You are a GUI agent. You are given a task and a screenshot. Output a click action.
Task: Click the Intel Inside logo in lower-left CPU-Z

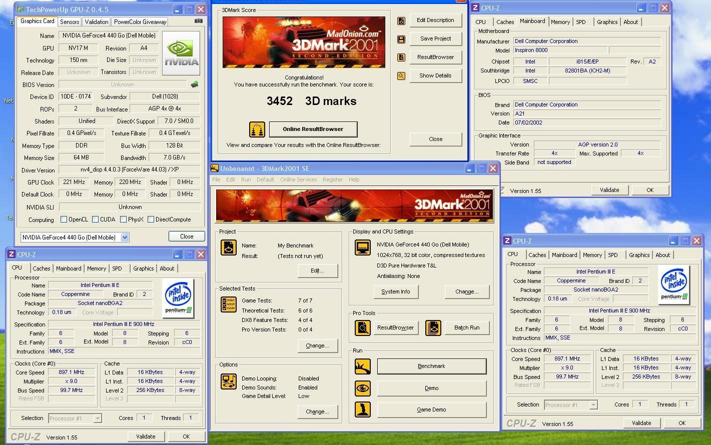179,297
